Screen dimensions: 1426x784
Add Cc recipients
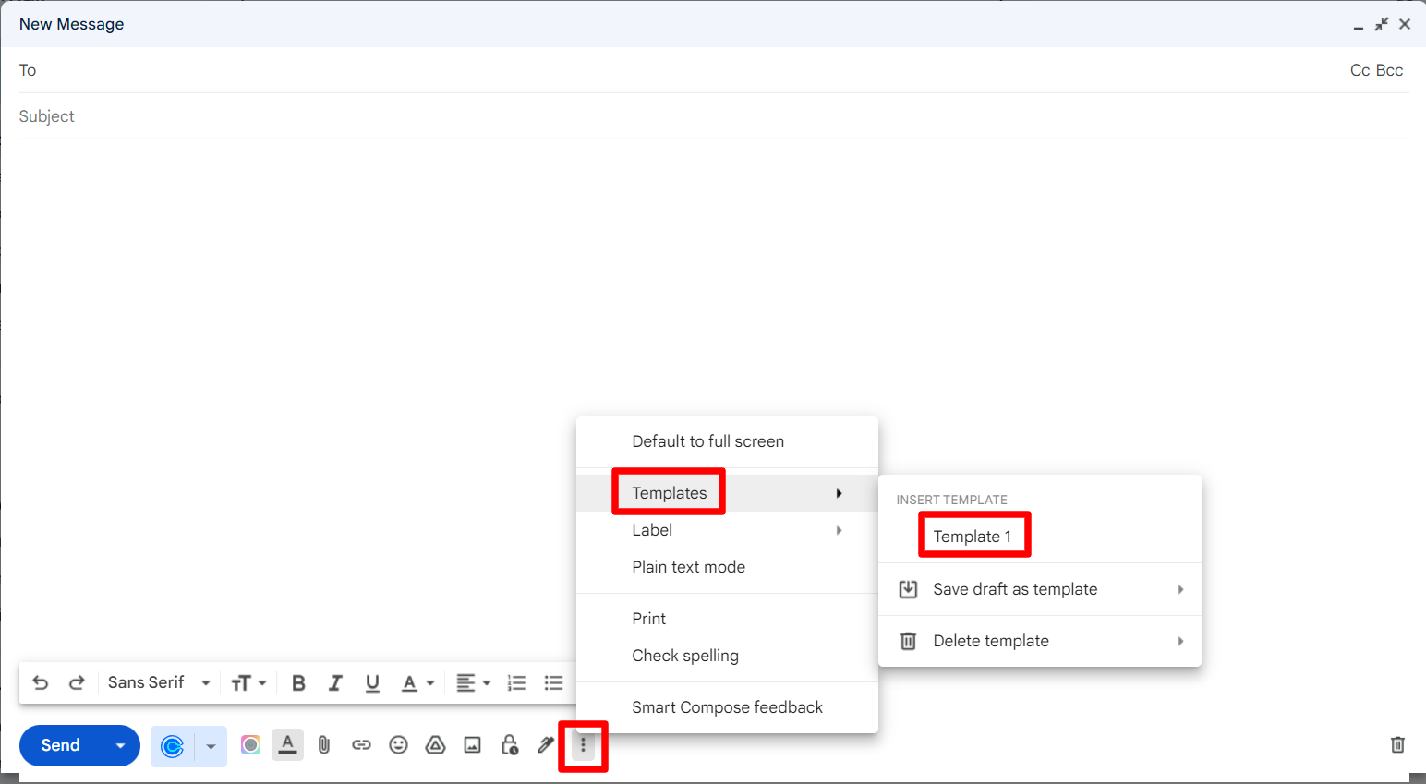[x=1360, y=70]
